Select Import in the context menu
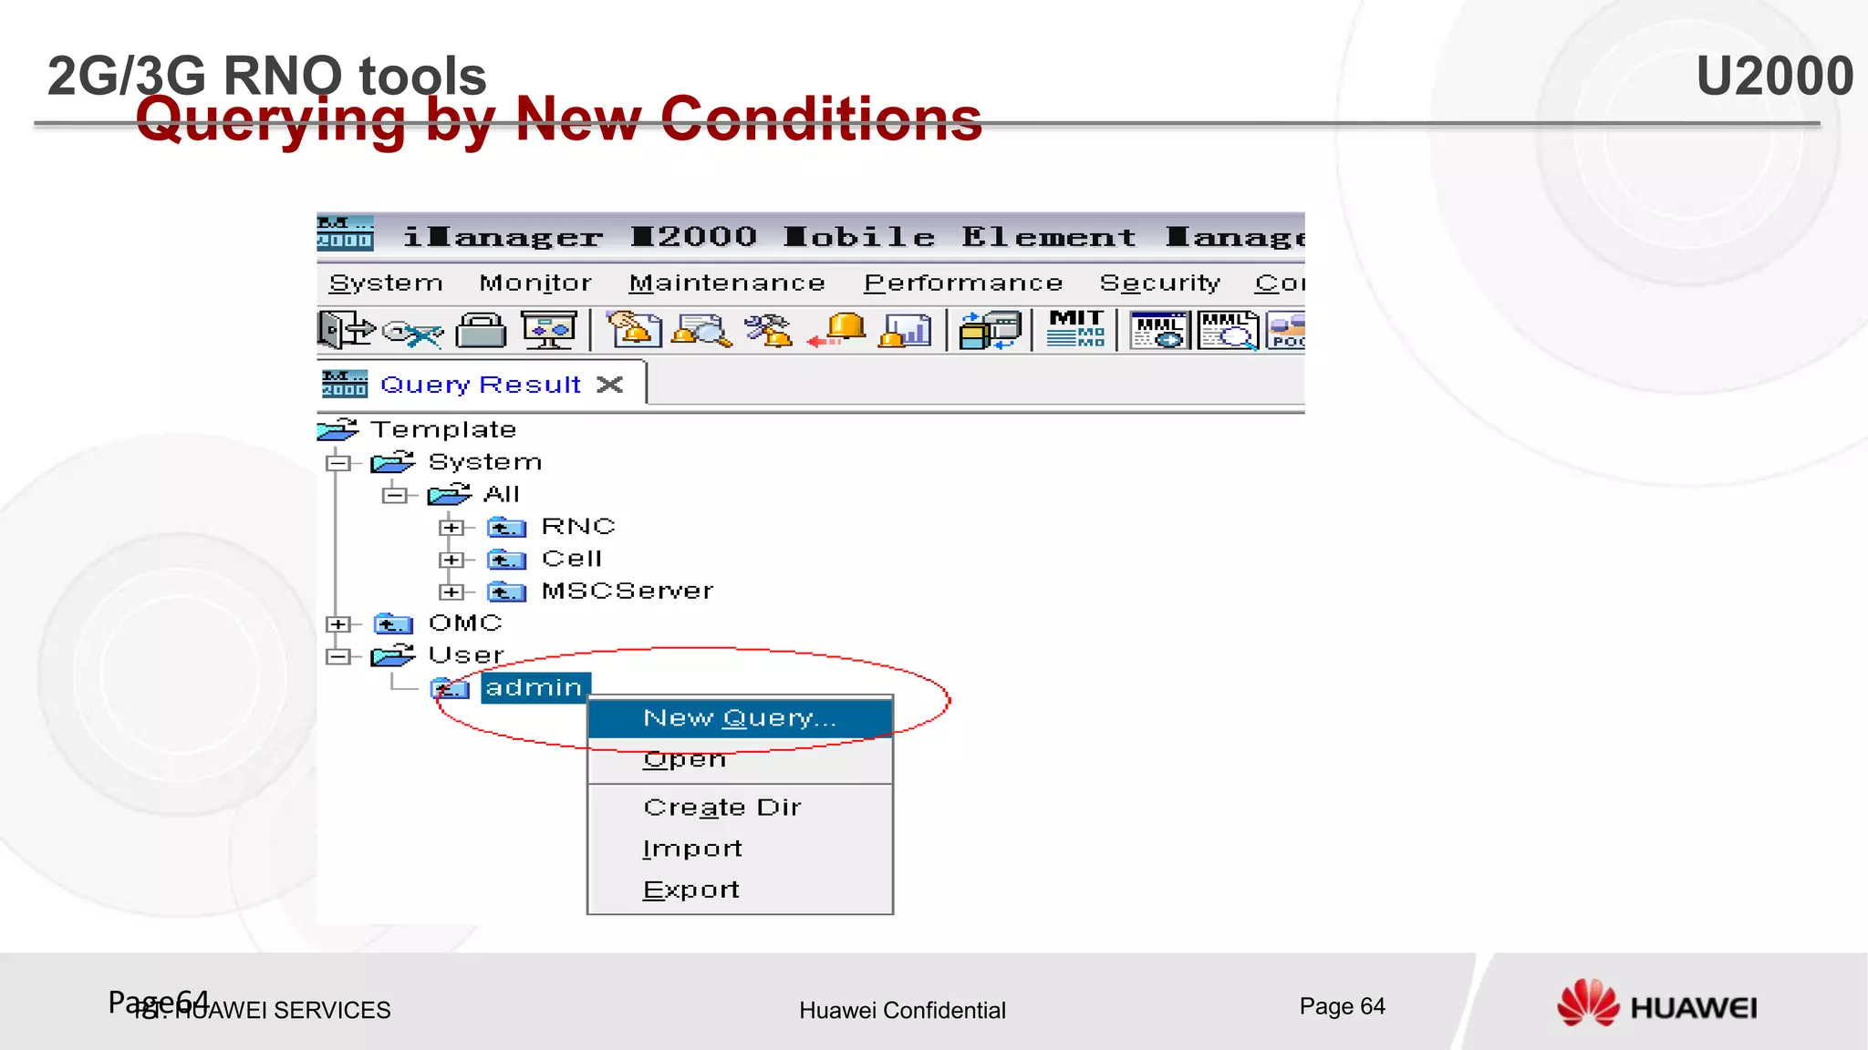This screenshot has width=1868, height=1050. tap(740, 849)
